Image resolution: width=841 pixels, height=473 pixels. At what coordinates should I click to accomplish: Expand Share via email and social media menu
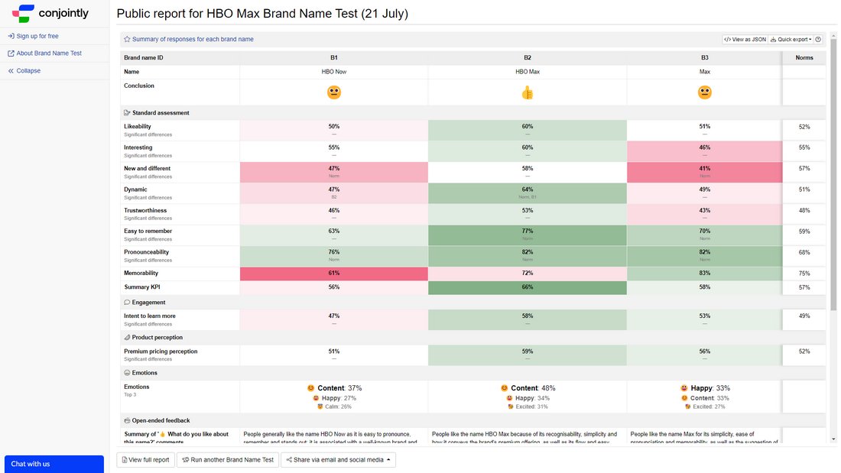[x=339, y=459]
